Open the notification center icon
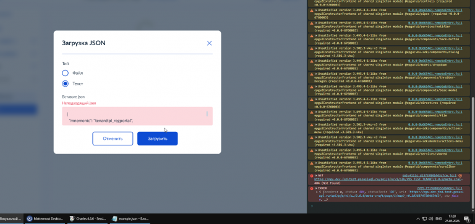This screenshot has height=224, width=475. [467, 218]
